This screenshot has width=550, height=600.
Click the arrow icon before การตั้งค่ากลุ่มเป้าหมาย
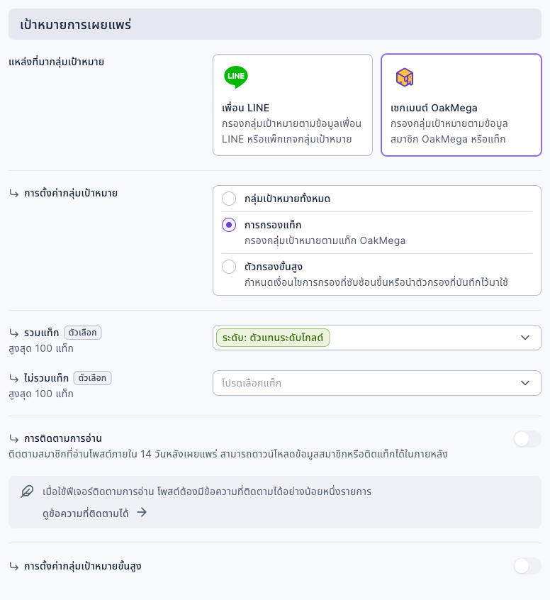13,193
